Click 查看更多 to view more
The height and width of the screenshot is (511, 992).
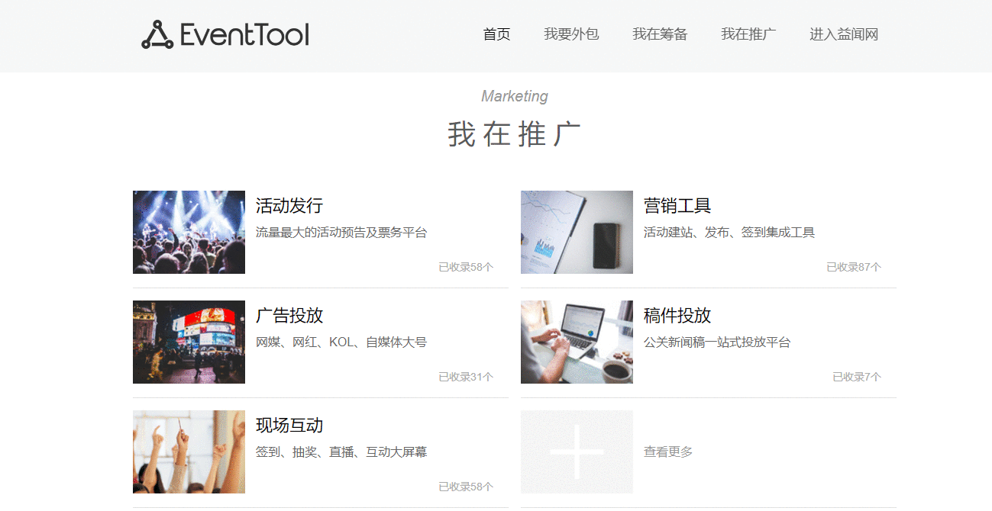pos(668,452)
